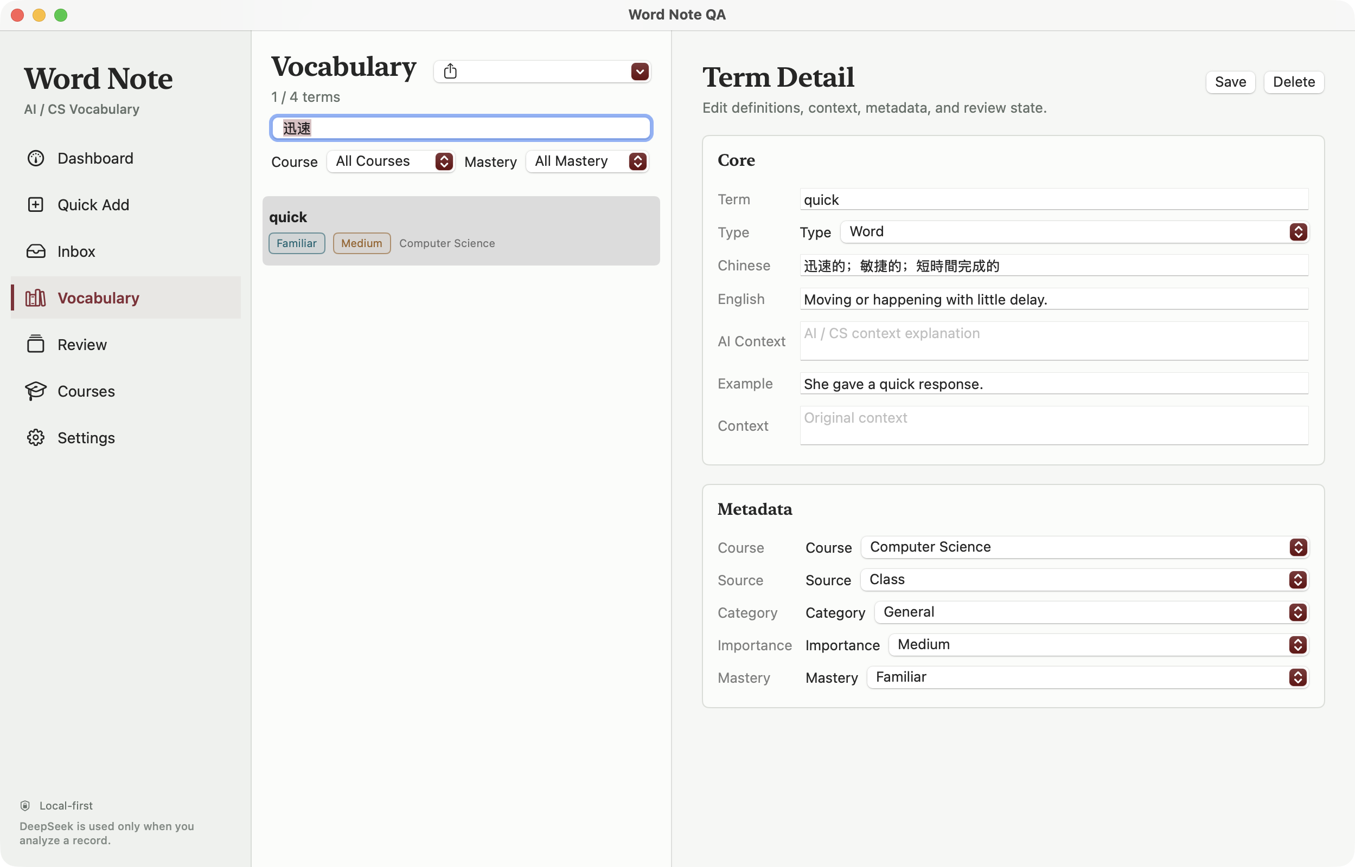Go to the Dashboard section

(x=126, y=158)
